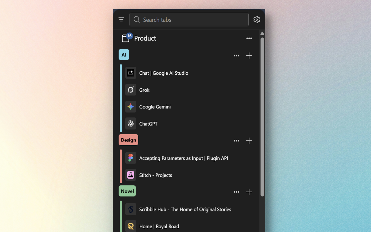The width and height of the screenshot is (371, 232).
Task: Open more options for Novel group
Action: point(237,192)
